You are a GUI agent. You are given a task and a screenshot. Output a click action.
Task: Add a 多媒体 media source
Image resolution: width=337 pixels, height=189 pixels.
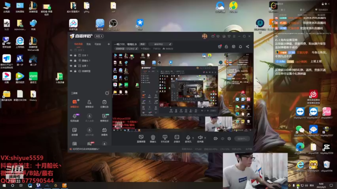point(177,139)
